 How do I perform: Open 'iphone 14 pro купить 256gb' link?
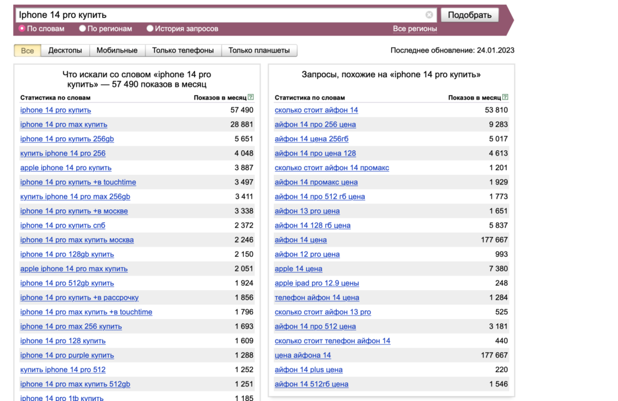coord(67,139)
